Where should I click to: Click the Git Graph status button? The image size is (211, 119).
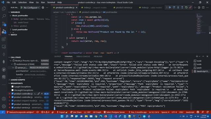(97, 112)
